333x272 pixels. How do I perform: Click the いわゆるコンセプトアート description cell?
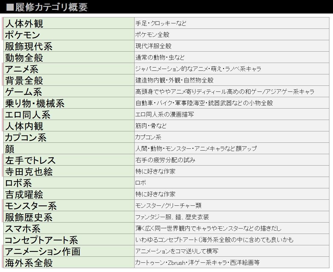(x=232, y=240)
